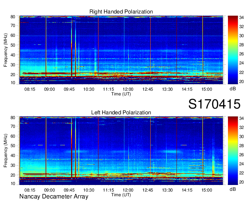Click 14:15 time tick under Right Handed plot

pos(187,89)
